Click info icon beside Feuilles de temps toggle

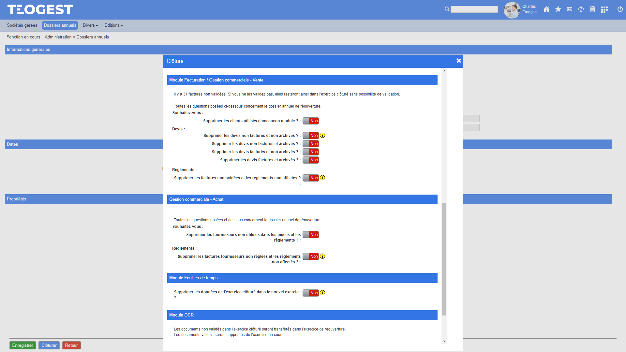coord(322,293)
